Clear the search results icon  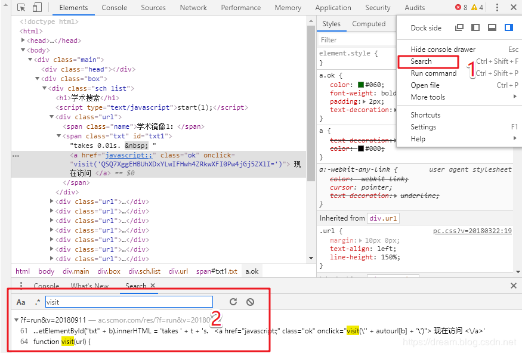coord(251,302)
